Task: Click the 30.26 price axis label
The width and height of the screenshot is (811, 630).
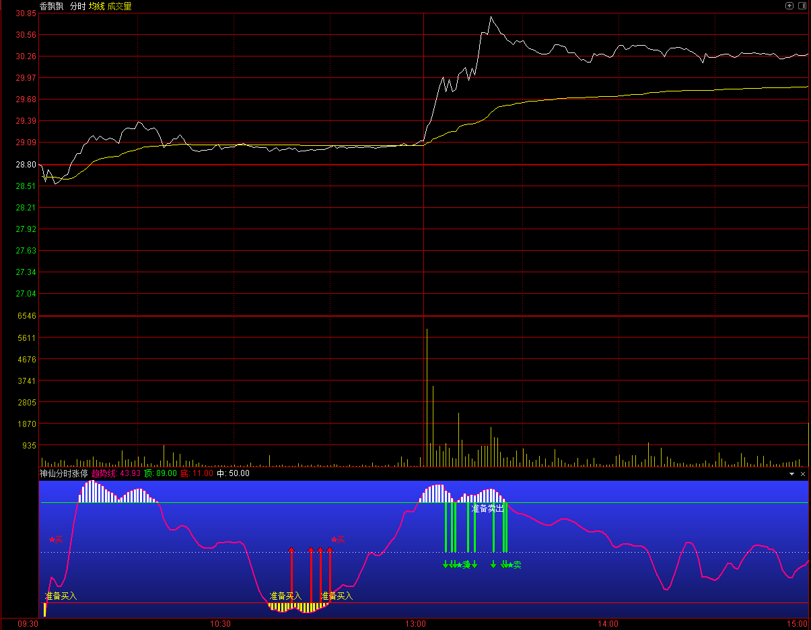Action: 26,56
